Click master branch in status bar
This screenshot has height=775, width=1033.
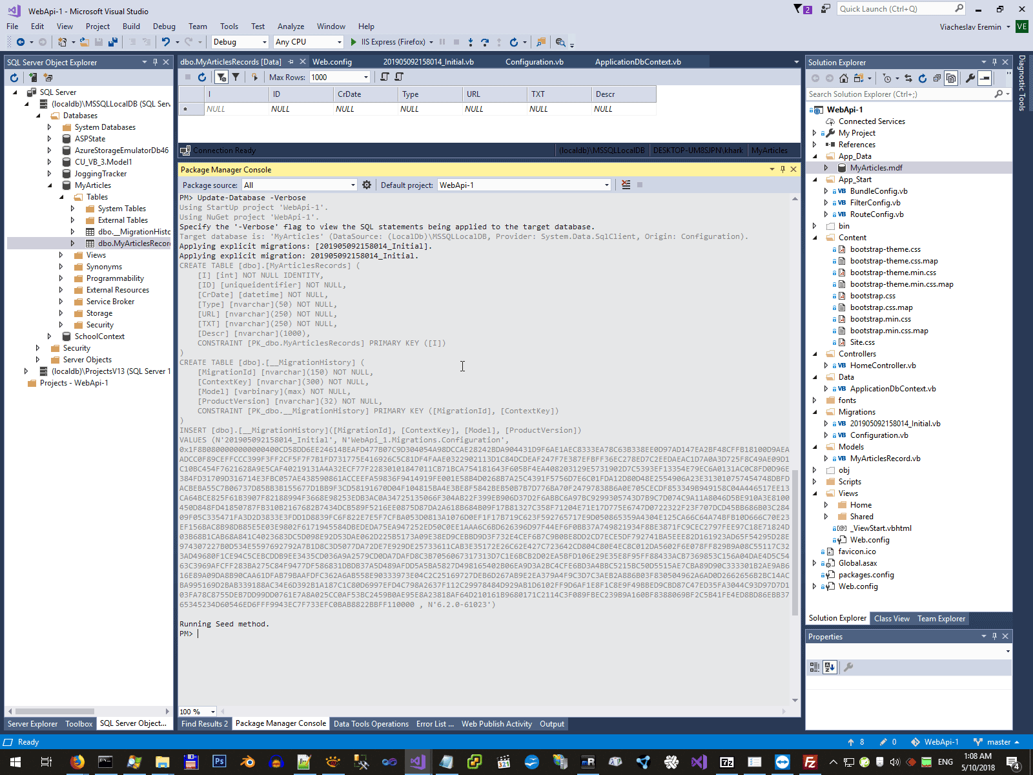pyautogui.click(x=997, y=742)
